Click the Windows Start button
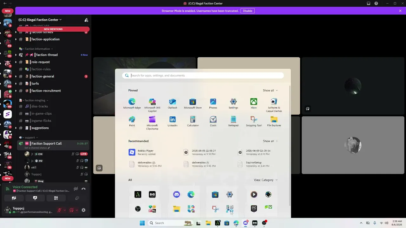This screenshot has height=228, width=406. [x=142, y=223]
